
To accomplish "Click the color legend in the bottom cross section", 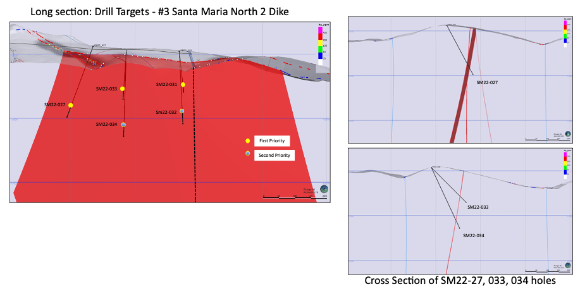I will pos(565,164).
